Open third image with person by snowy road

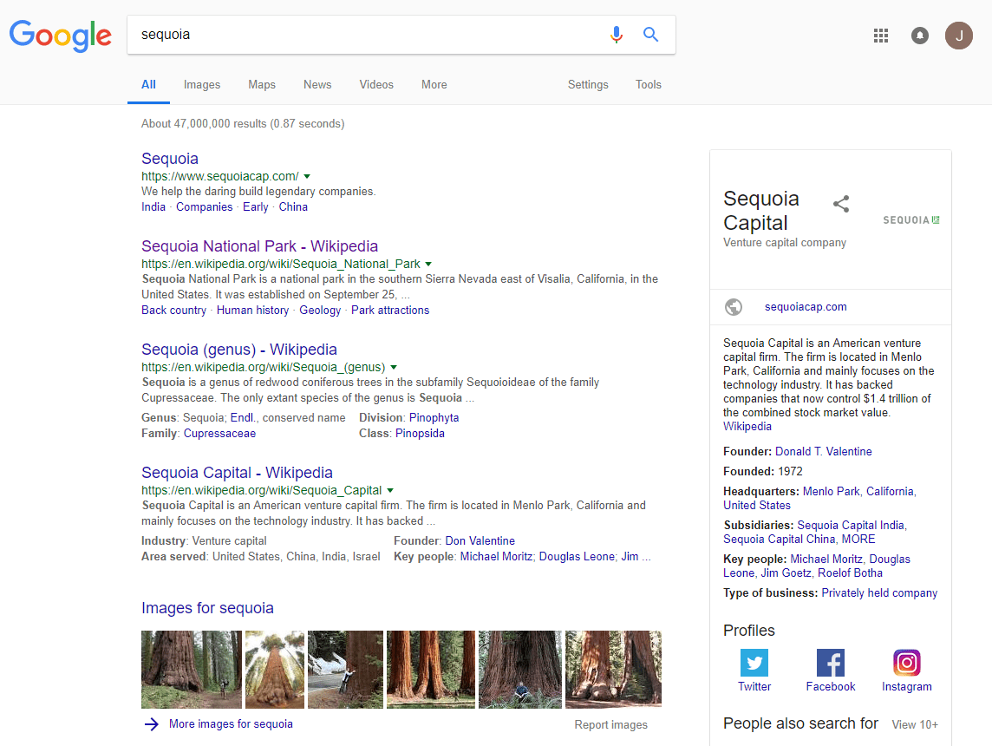pos(345,670)
